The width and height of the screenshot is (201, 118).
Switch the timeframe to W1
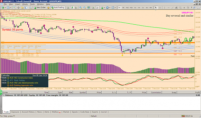click(147, 8)
